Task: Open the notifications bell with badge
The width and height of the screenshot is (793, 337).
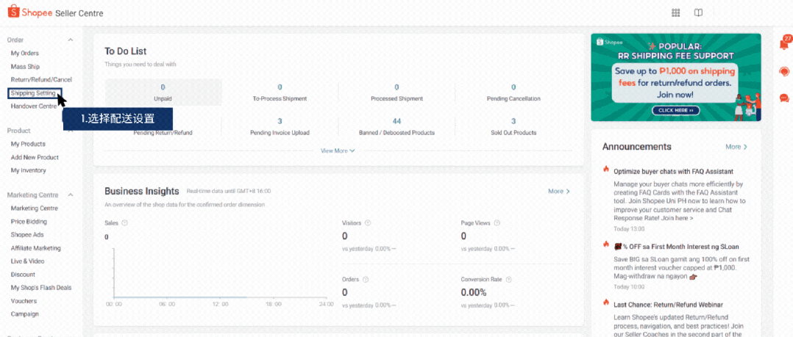Action: coord(784,44)
